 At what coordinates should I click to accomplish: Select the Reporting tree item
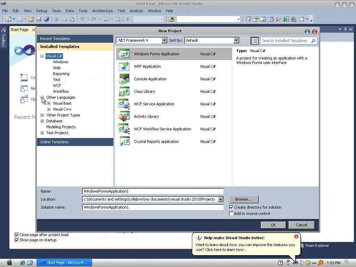coord(61,74)
